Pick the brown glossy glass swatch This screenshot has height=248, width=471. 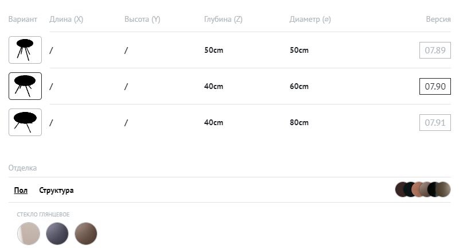pos(86,234)
